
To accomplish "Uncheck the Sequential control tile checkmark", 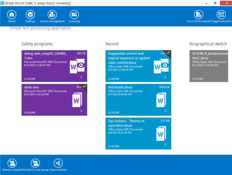I will 168,53.
